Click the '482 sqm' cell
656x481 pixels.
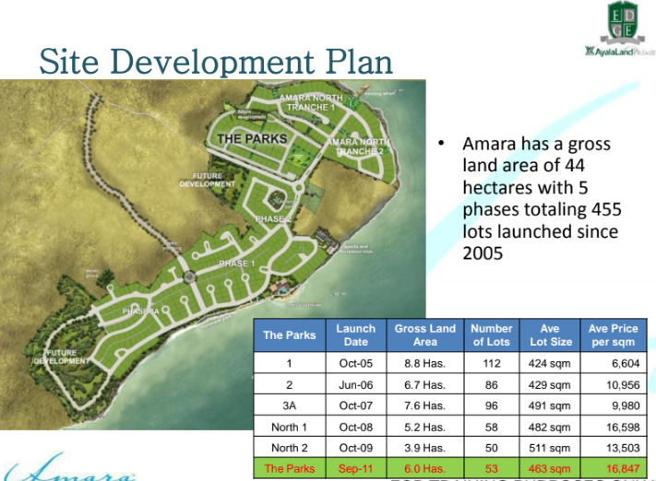550,427
